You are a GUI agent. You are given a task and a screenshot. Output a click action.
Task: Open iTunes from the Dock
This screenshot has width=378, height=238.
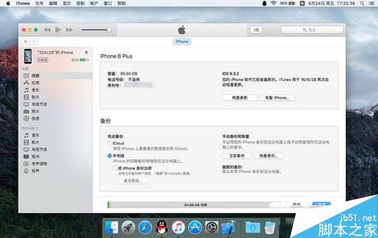[178, 227]
